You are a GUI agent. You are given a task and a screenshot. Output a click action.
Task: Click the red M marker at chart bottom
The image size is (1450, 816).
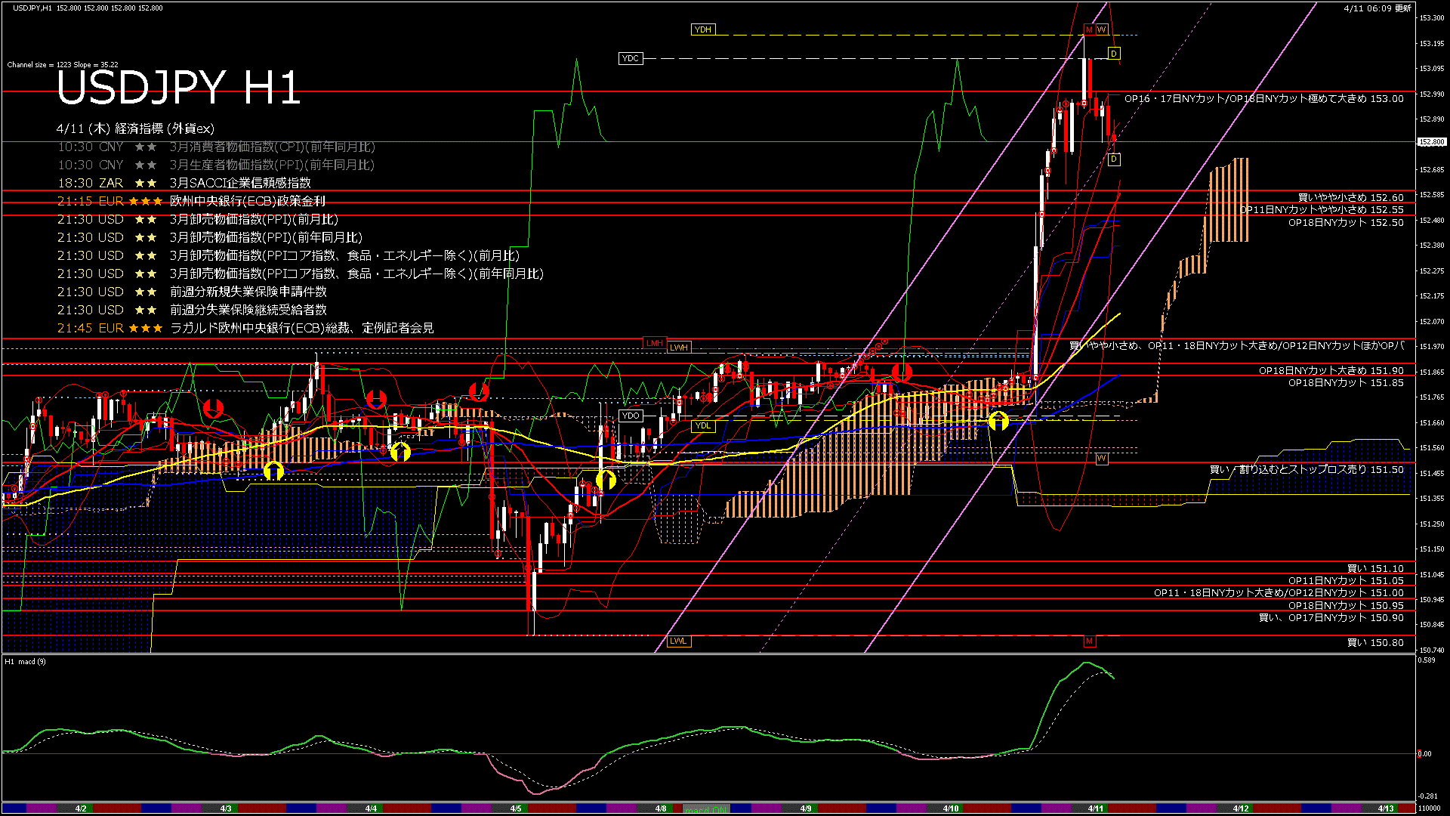(x=1089, y=641)
